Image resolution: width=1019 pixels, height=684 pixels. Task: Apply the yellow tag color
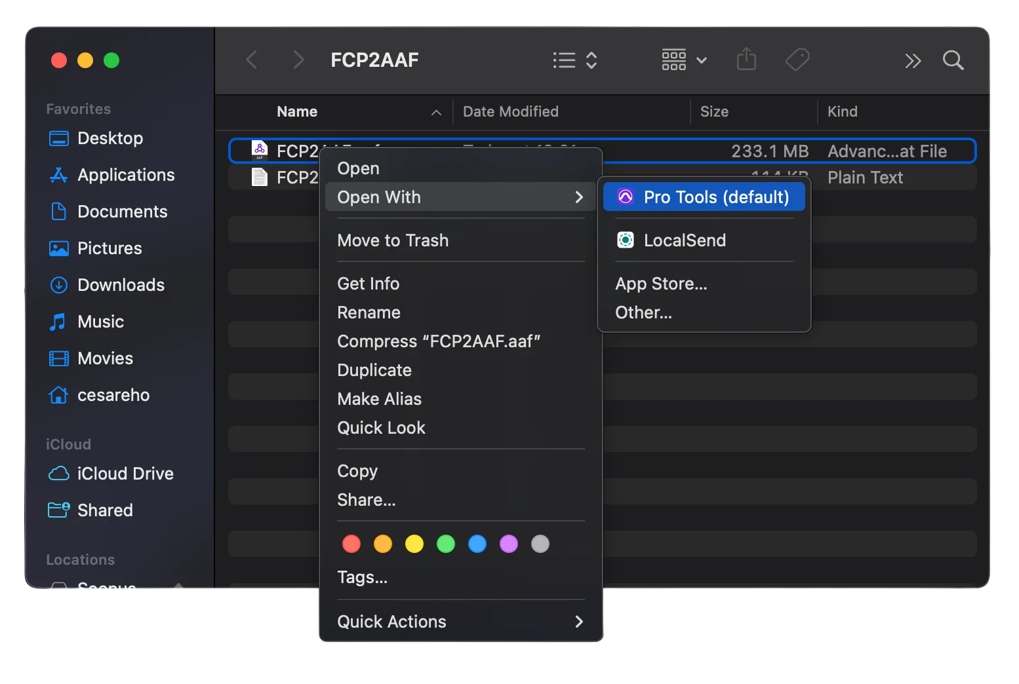414,544
